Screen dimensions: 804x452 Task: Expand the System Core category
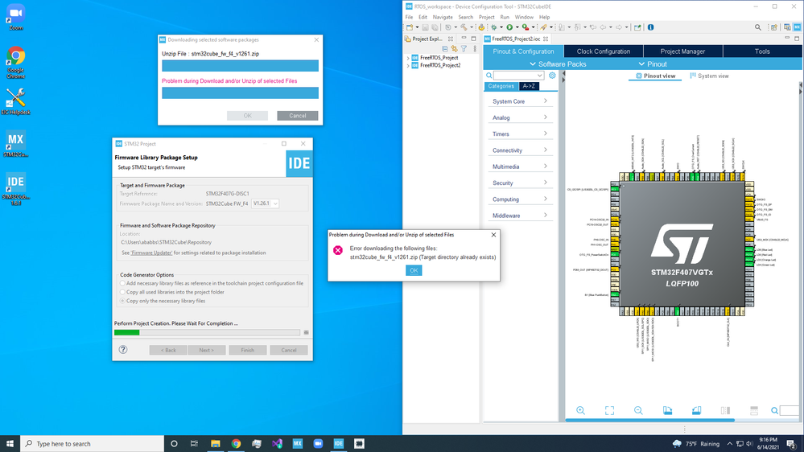click(520, 101)
